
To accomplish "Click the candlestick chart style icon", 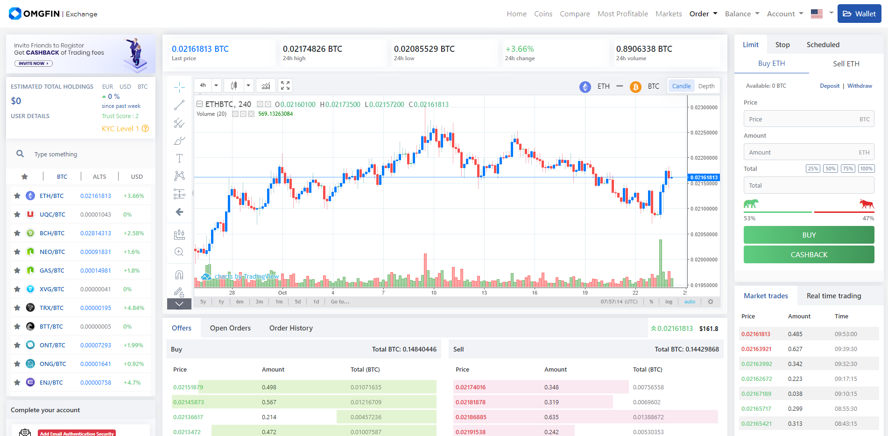I will pos(234,85).
